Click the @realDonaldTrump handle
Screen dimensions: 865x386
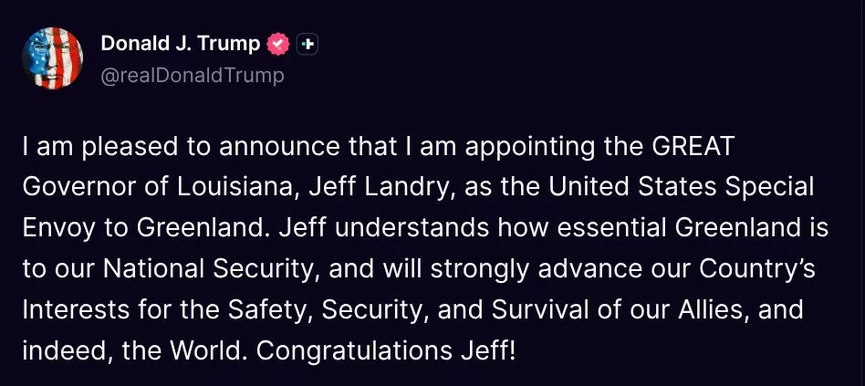(x=192, y=75)
